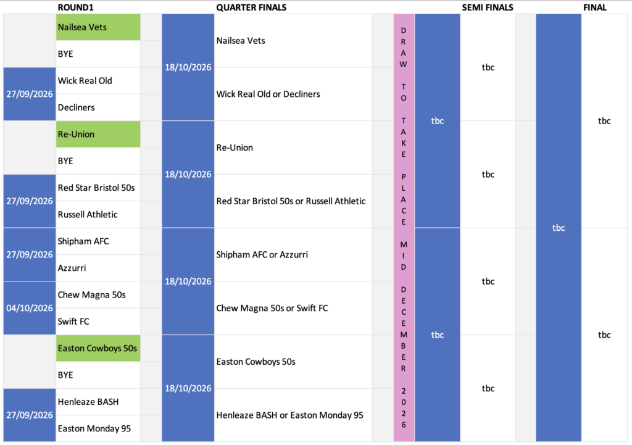Click Shipham AFC or Azzurri quarter final cell

pos(293,255)
